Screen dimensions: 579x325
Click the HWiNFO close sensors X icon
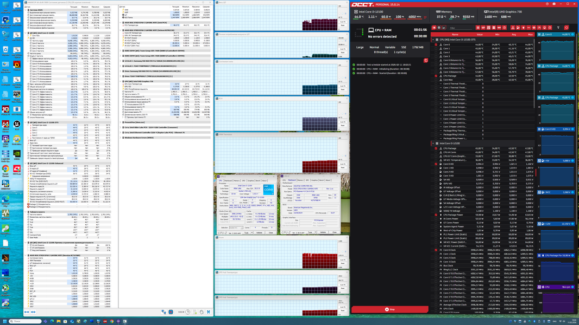(x=209, y=312)
